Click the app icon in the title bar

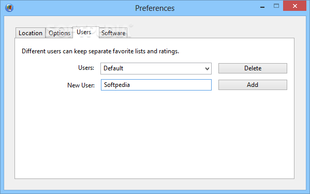pyautogui.click(x=9, y=8)
